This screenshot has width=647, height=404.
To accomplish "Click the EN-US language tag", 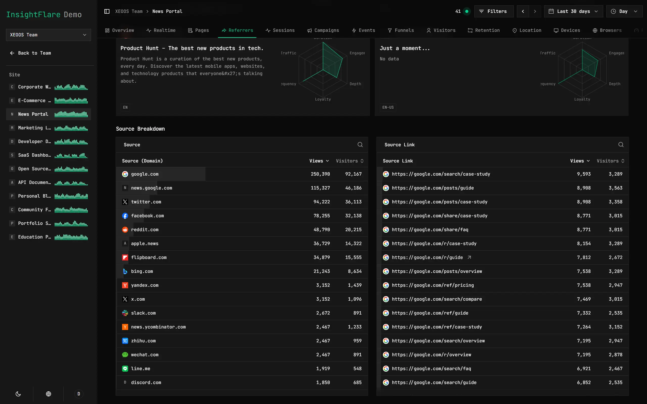I will 388,107.
